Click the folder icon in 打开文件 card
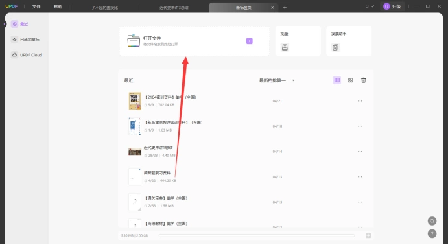This screenshot has height=245, width=448. coord(134,41)
